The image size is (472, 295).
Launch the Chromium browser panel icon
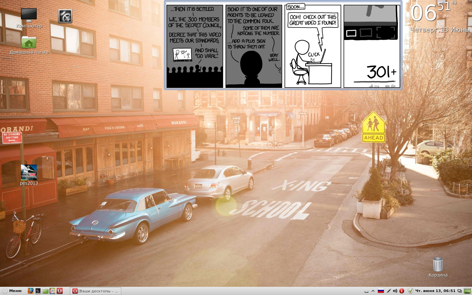(x=52, y=291)
